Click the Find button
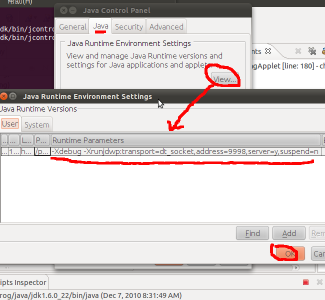This screenshot has width=325, height=300. (252, 233)
